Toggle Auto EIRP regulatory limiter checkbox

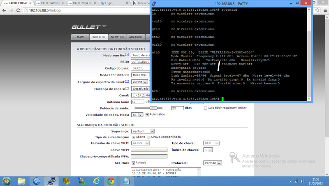(x=205, y=108)
